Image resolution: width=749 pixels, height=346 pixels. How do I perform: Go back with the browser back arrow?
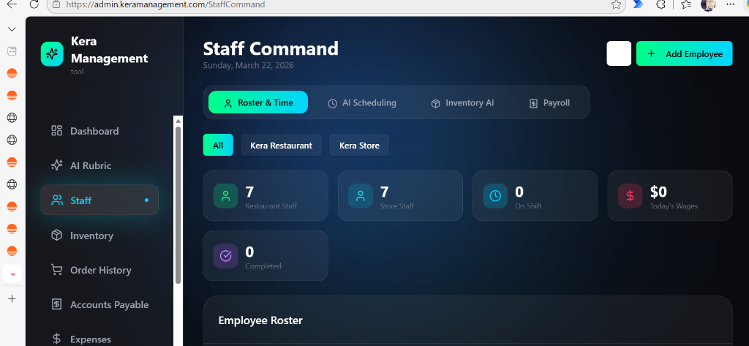[x=12, y=4]
